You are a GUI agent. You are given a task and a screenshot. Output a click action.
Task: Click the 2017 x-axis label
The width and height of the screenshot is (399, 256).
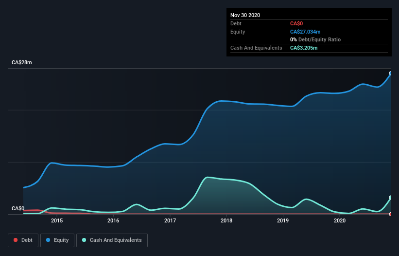click(x=170, y=220)
